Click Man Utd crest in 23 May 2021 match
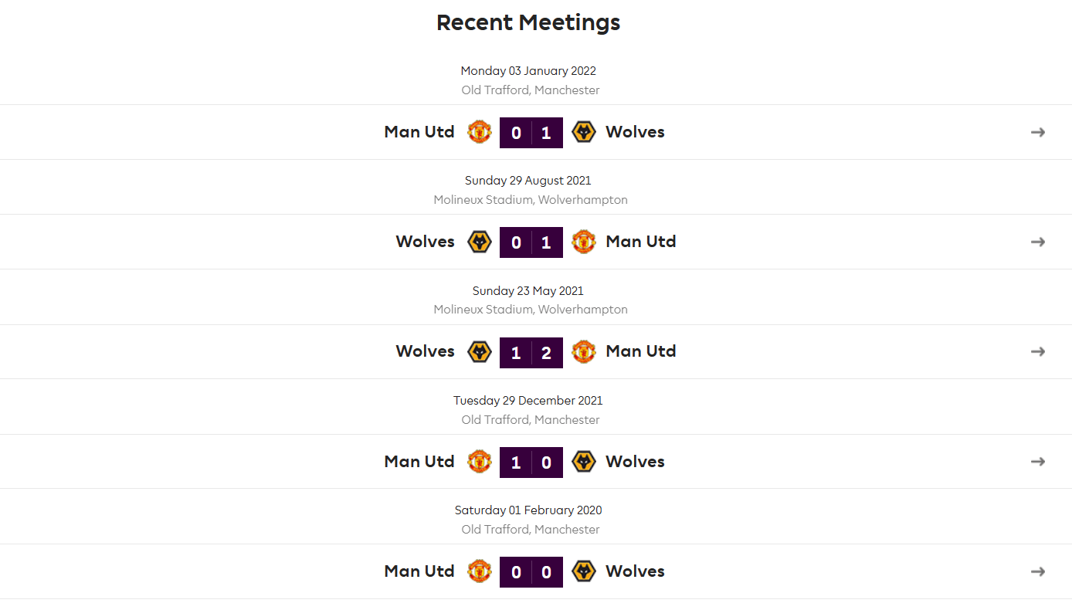Viewport: 1072px width, 610px height. (x=584, y=351)
